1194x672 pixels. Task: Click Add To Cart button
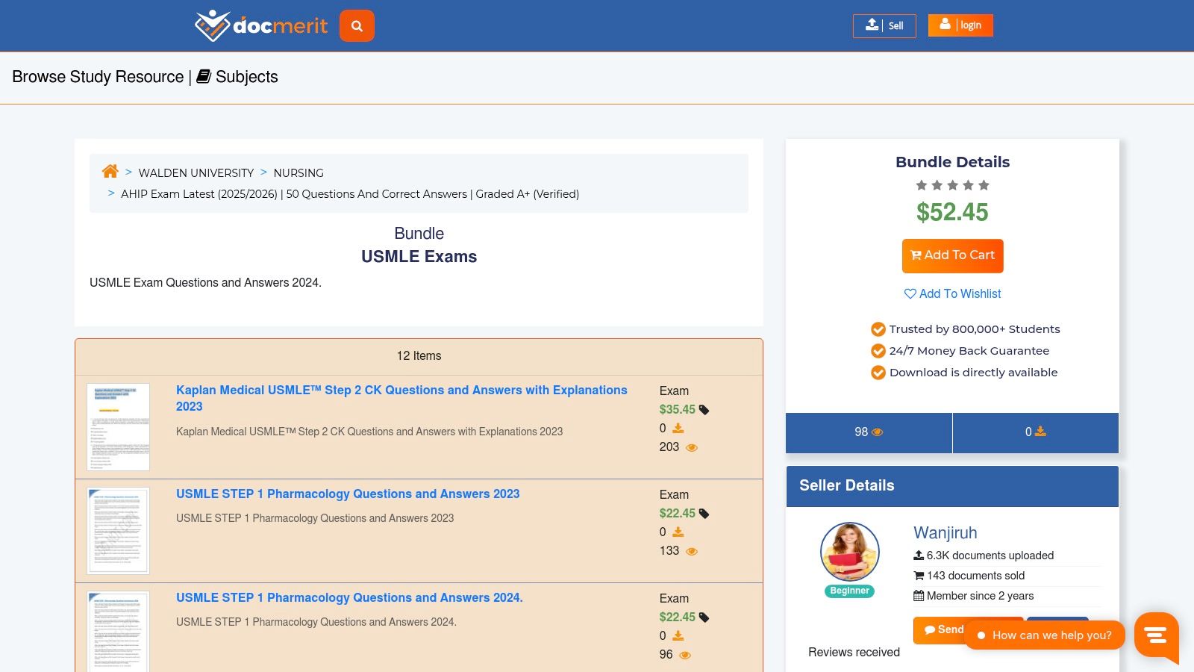coord(952,255)
